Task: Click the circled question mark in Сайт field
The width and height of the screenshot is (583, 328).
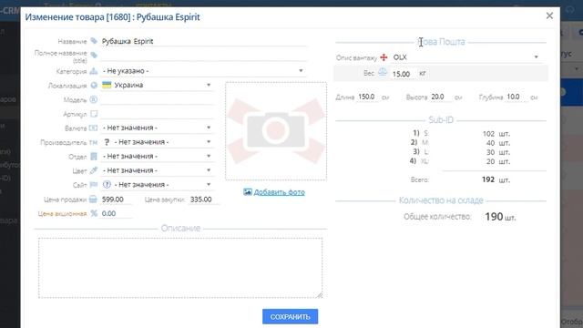Action: [107, 184]
